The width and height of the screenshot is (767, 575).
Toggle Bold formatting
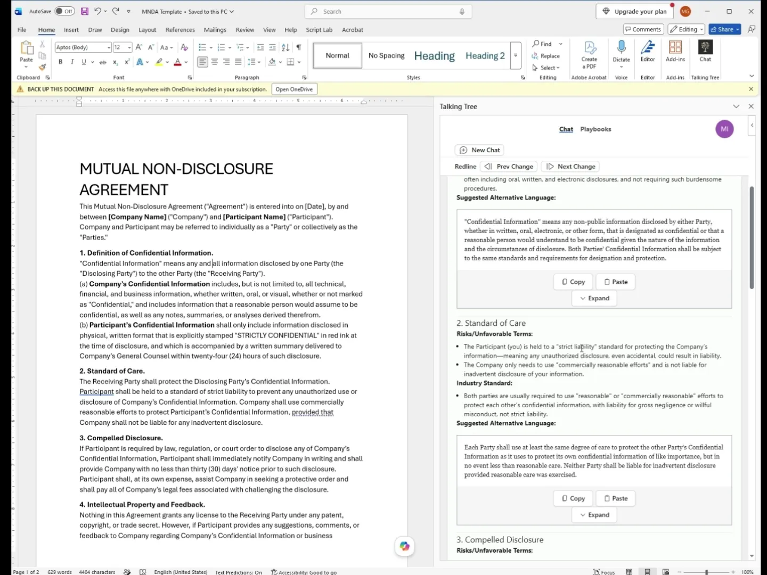click(x=61, y=62)
